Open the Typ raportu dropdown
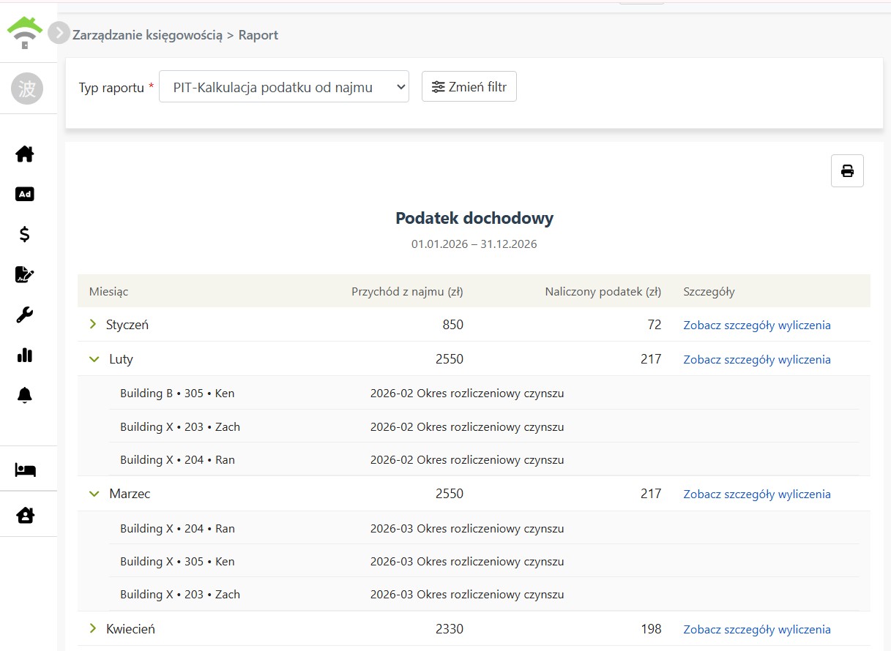 coord(284,87)
